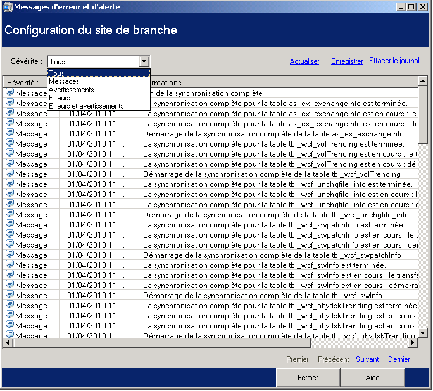433x391 pixels.
Task: Open the Sévérité combo box arrow
Action: (144, 61)
